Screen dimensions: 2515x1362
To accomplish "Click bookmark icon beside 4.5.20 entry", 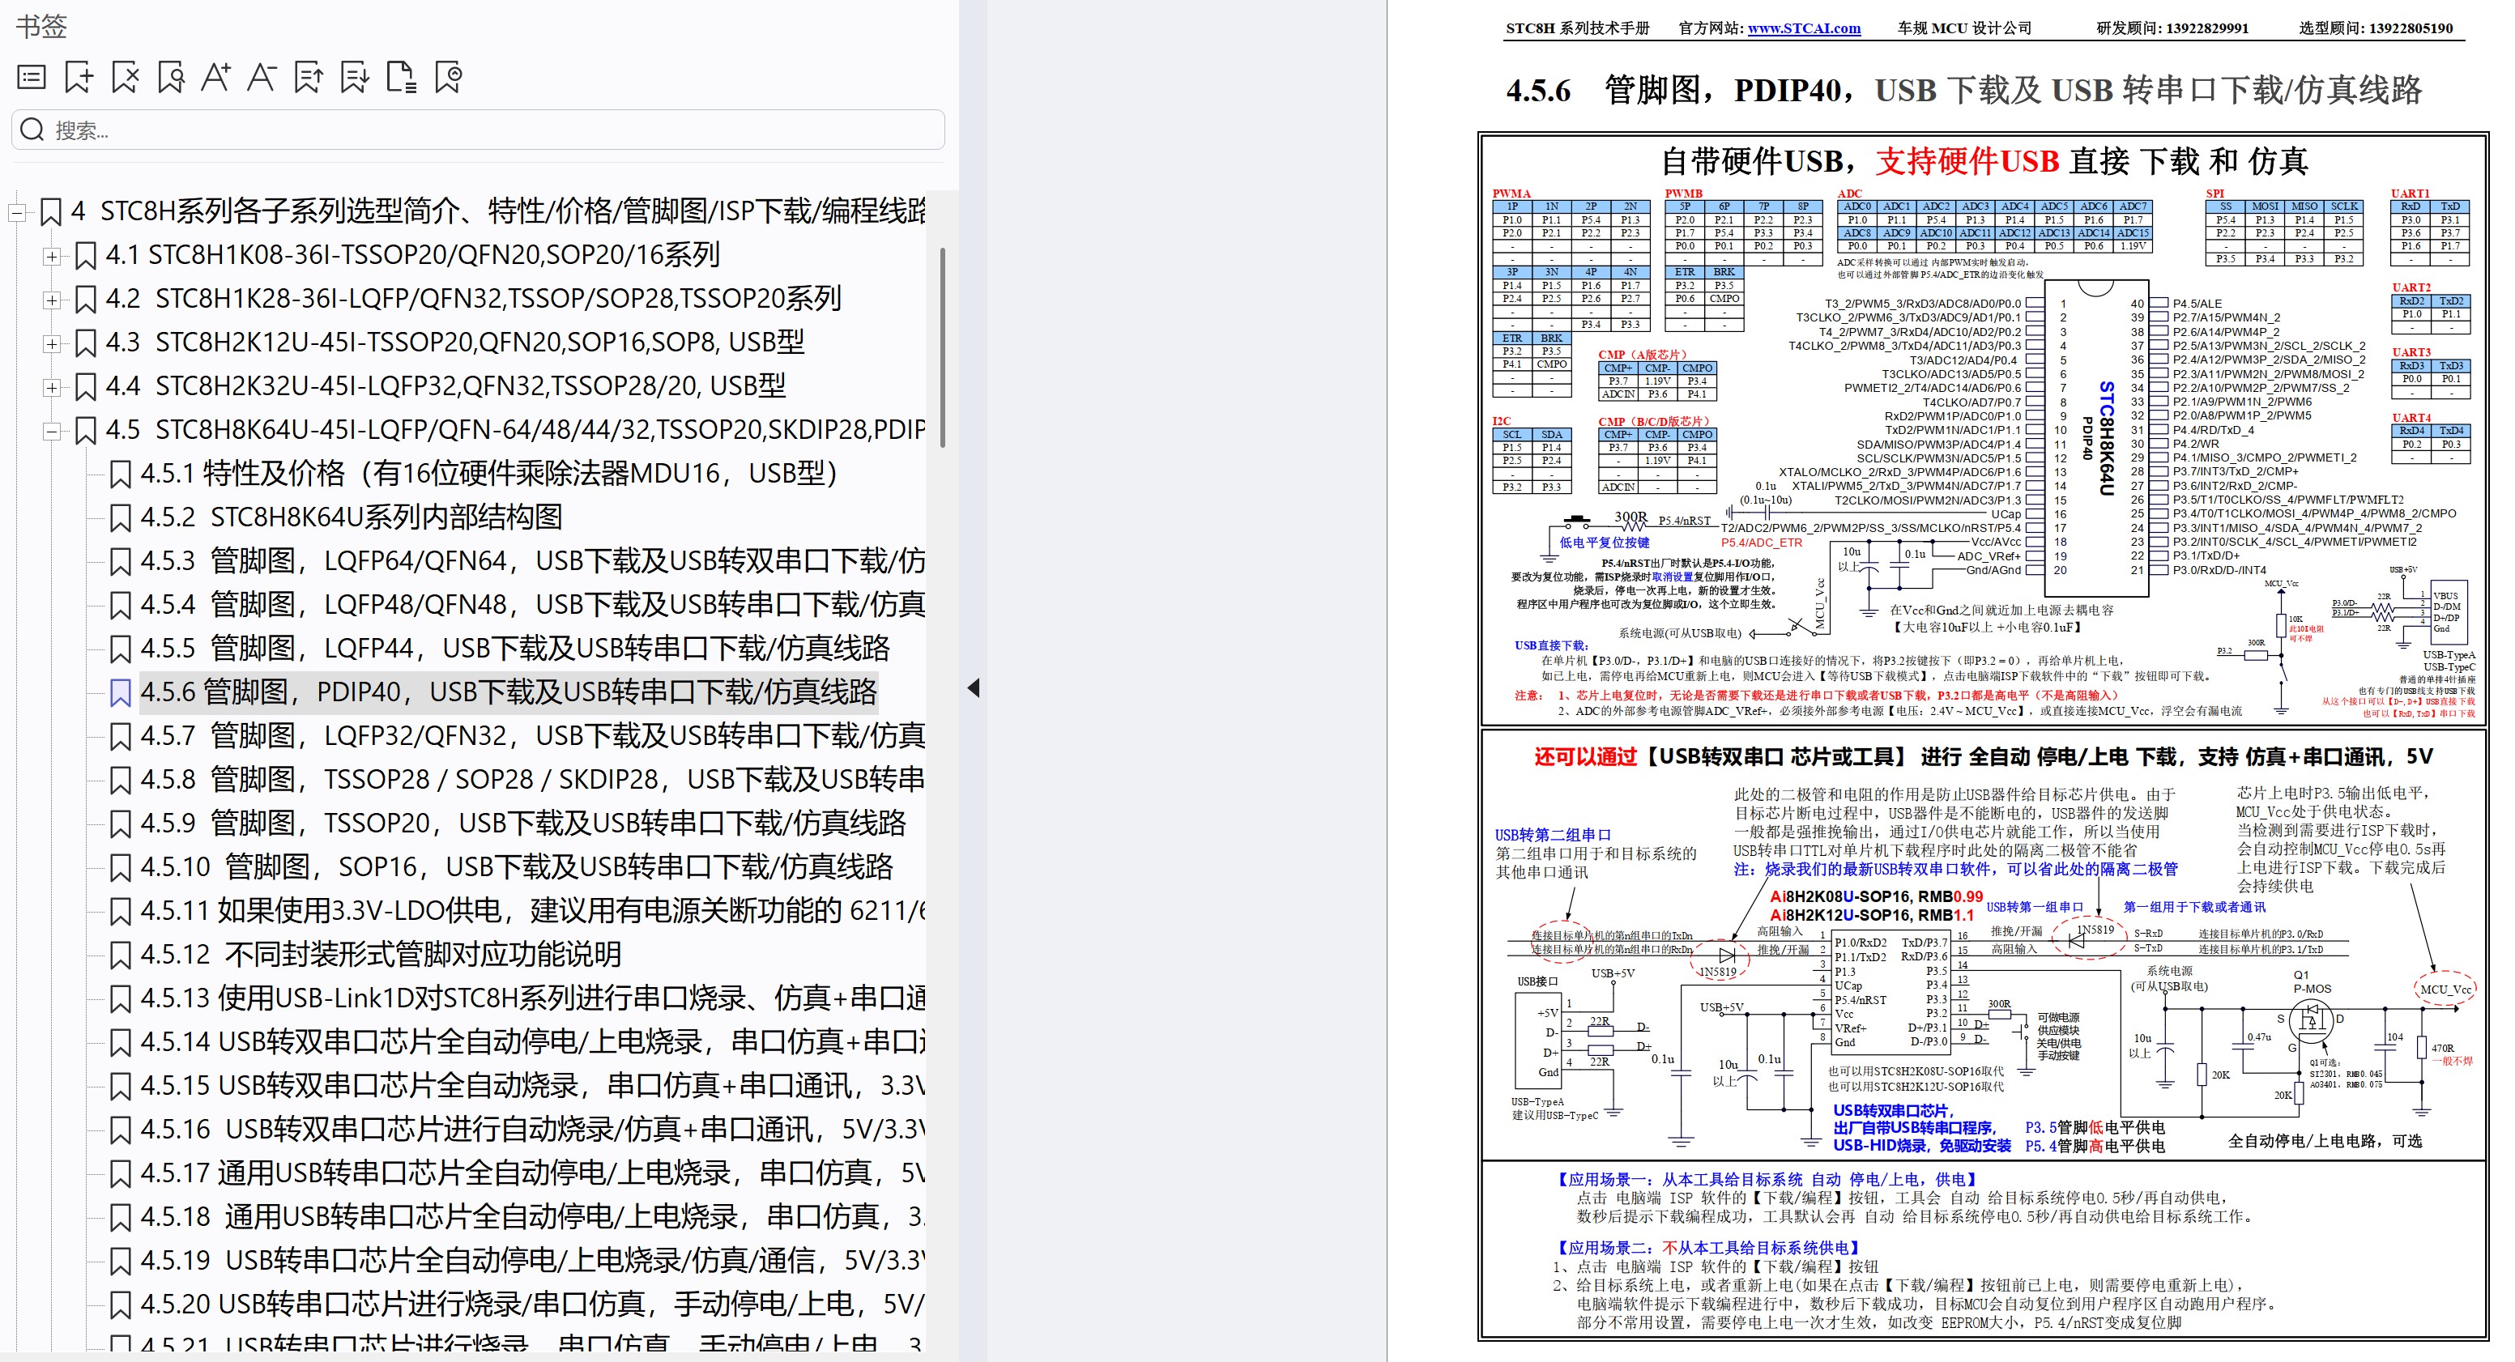I will tap(120, 1305).
